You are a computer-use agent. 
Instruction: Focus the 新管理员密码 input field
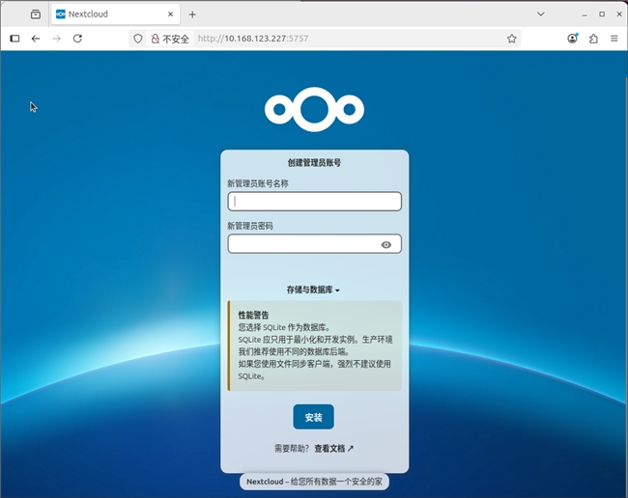pos(302,245)
